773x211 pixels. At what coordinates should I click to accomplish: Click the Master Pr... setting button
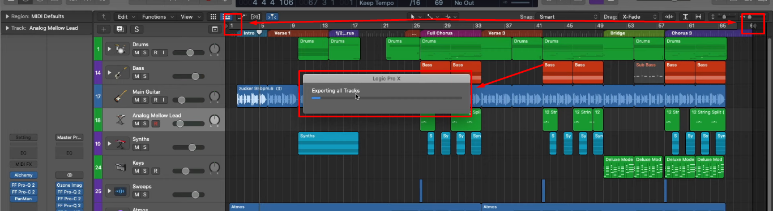click(70, 137)
